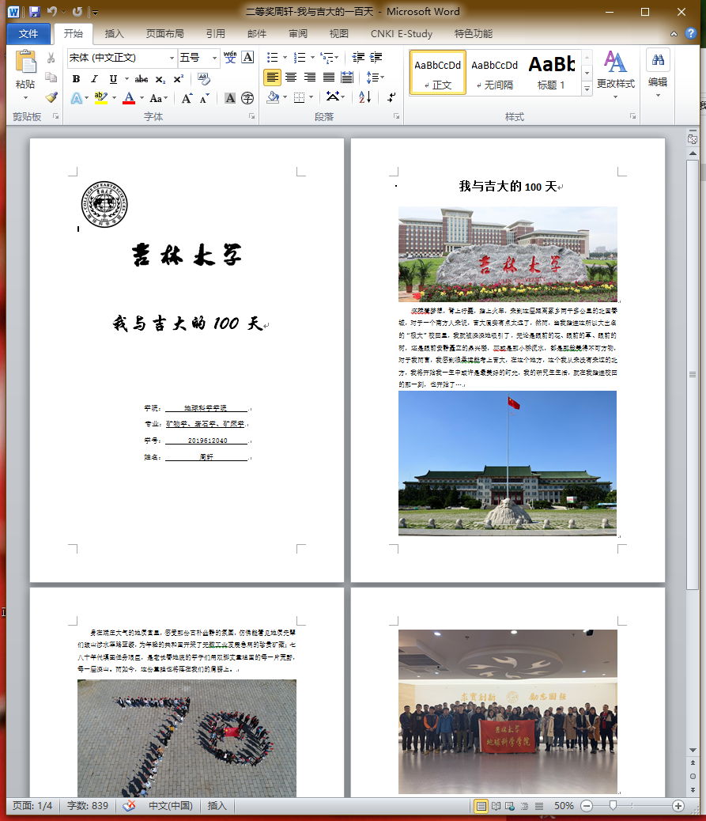
Task: Click the Word Help question mark
Action: pos(691,33)
